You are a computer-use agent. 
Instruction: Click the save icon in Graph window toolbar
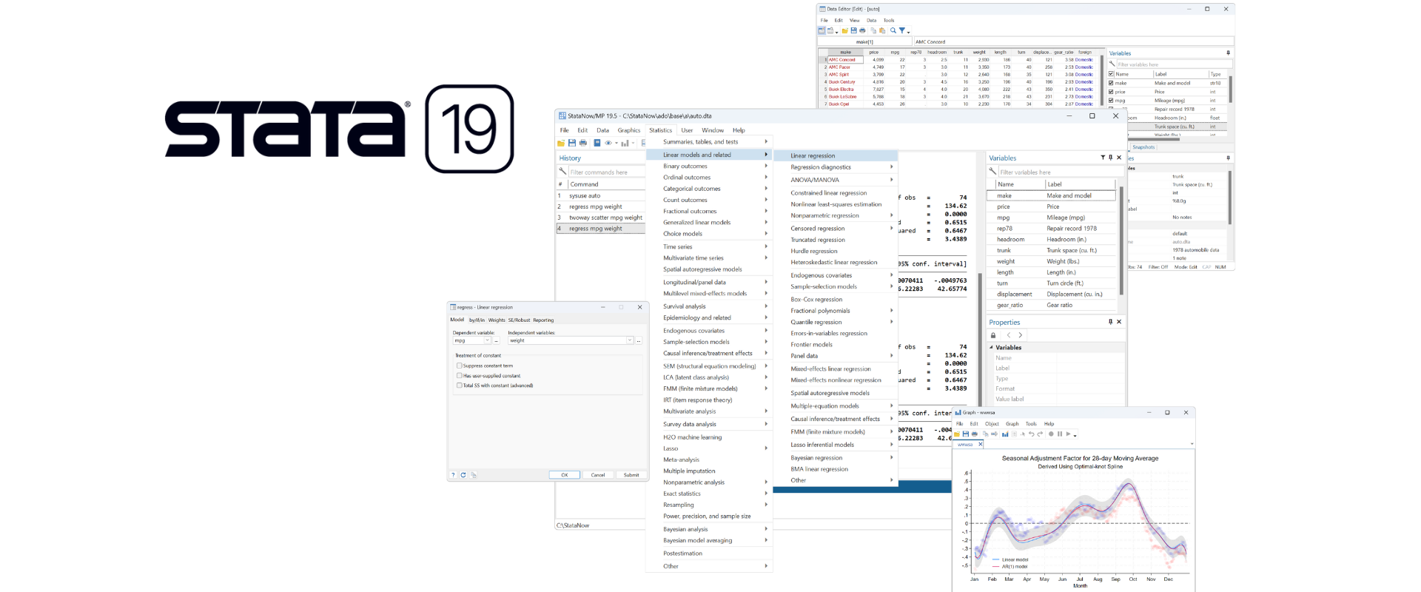[966, 434]
